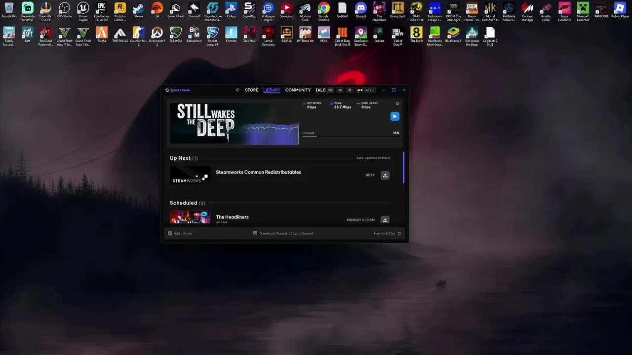
Task: Select PEAK desktop icon
Action: click(x=324, y=35)
